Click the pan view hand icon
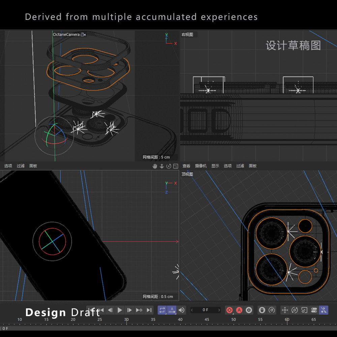The width and height of the screenshot is (337, 337). 155,166
